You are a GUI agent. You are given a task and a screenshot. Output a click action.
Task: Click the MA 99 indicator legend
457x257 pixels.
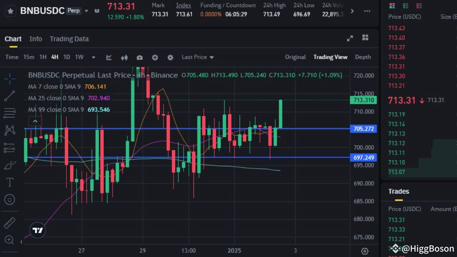69,110
